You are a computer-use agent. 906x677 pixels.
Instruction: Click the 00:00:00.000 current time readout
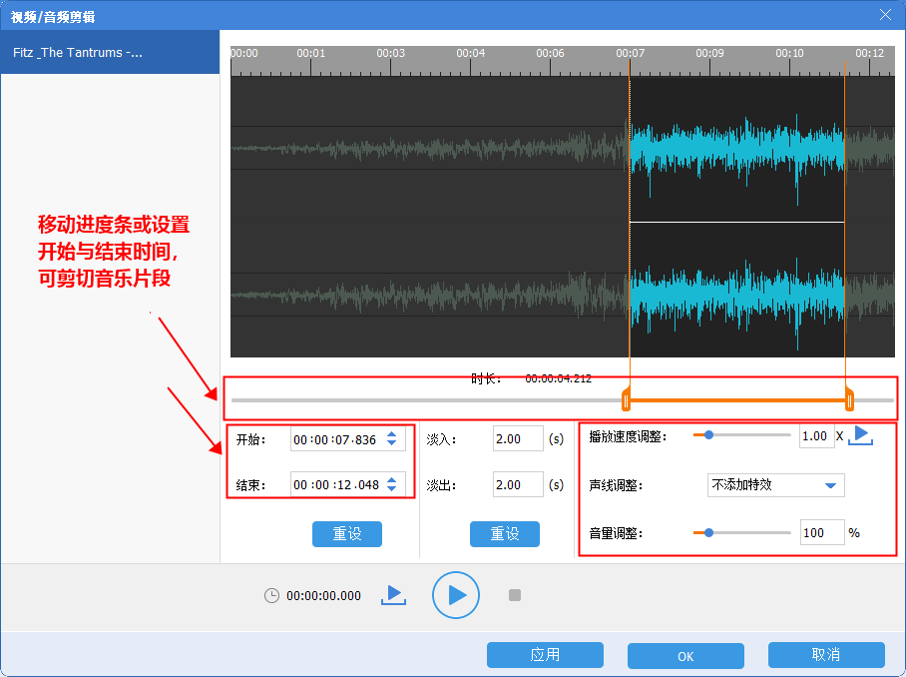tap(323, 595)
